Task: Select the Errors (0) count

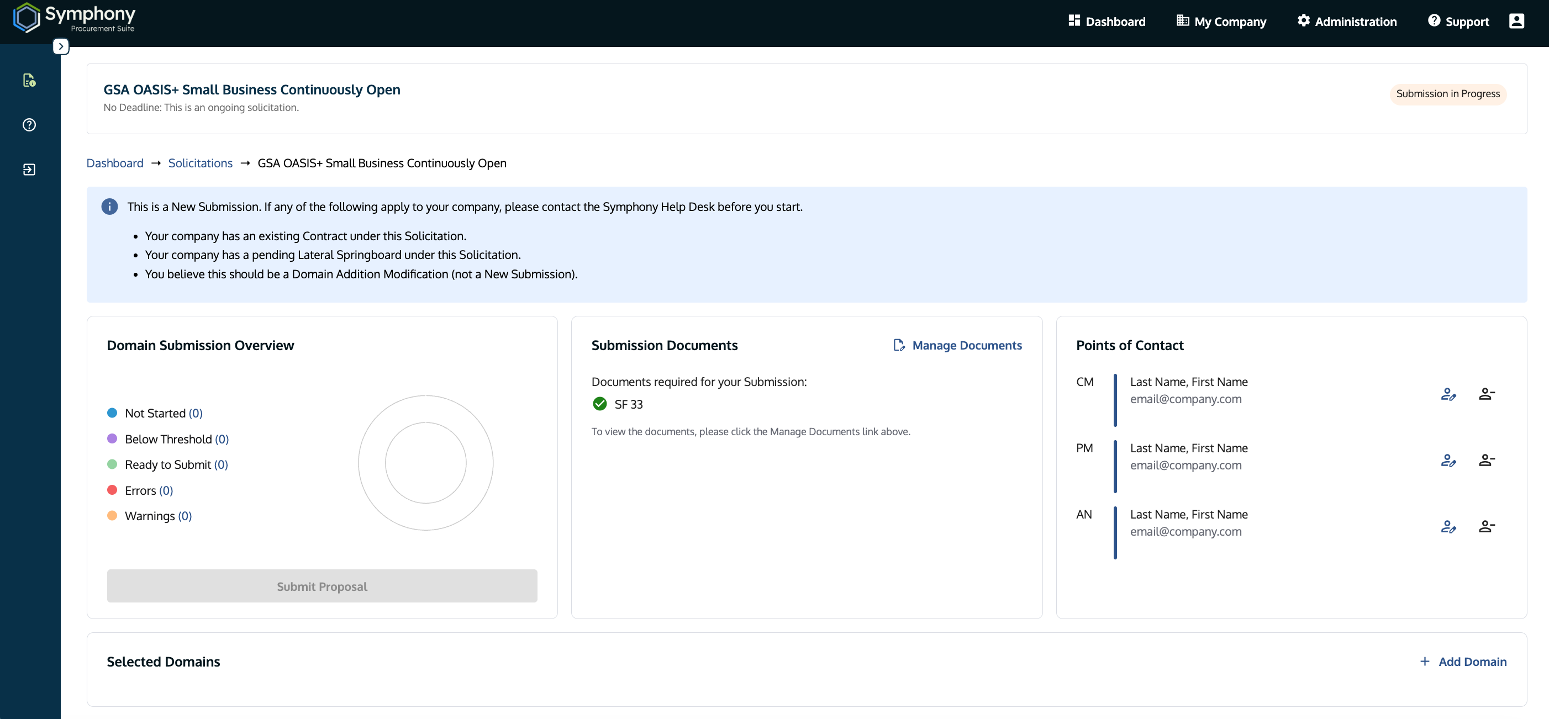Action: (166, 490)
